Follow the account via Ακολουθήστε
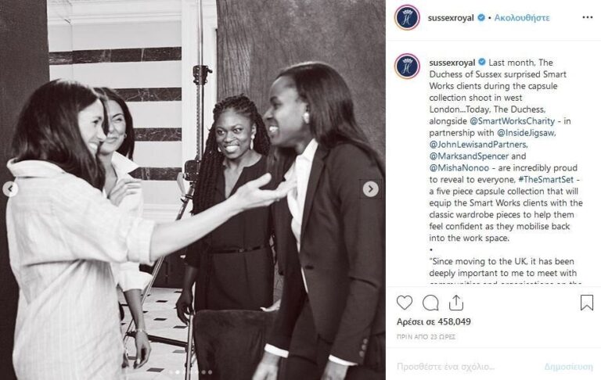Viewport: 601px width, 380px height. (x=522, y=18)
